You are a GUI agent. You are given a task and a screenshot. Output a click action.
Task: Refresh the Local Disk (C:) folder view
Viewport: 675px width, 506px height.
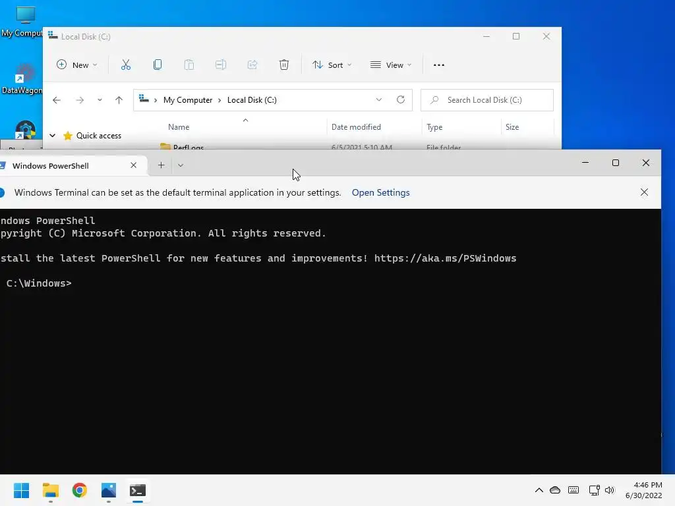[401, 100]
